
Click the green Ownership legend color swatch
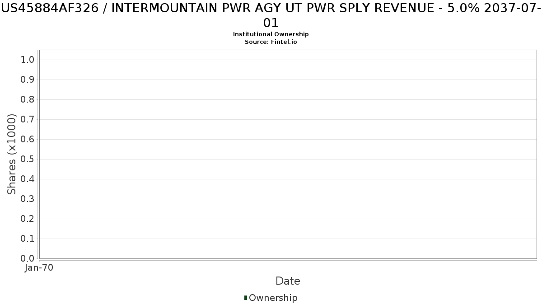(x=246, y=298)
